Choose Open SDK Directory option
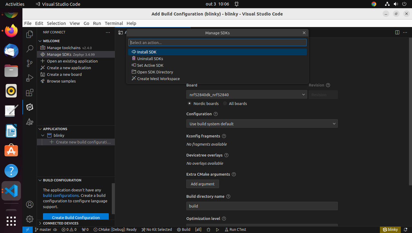Viewport: 412px width, 233px height. coord(217,72)
